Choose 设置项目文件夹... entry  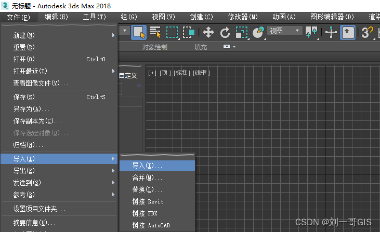click(x=59, y=209)
